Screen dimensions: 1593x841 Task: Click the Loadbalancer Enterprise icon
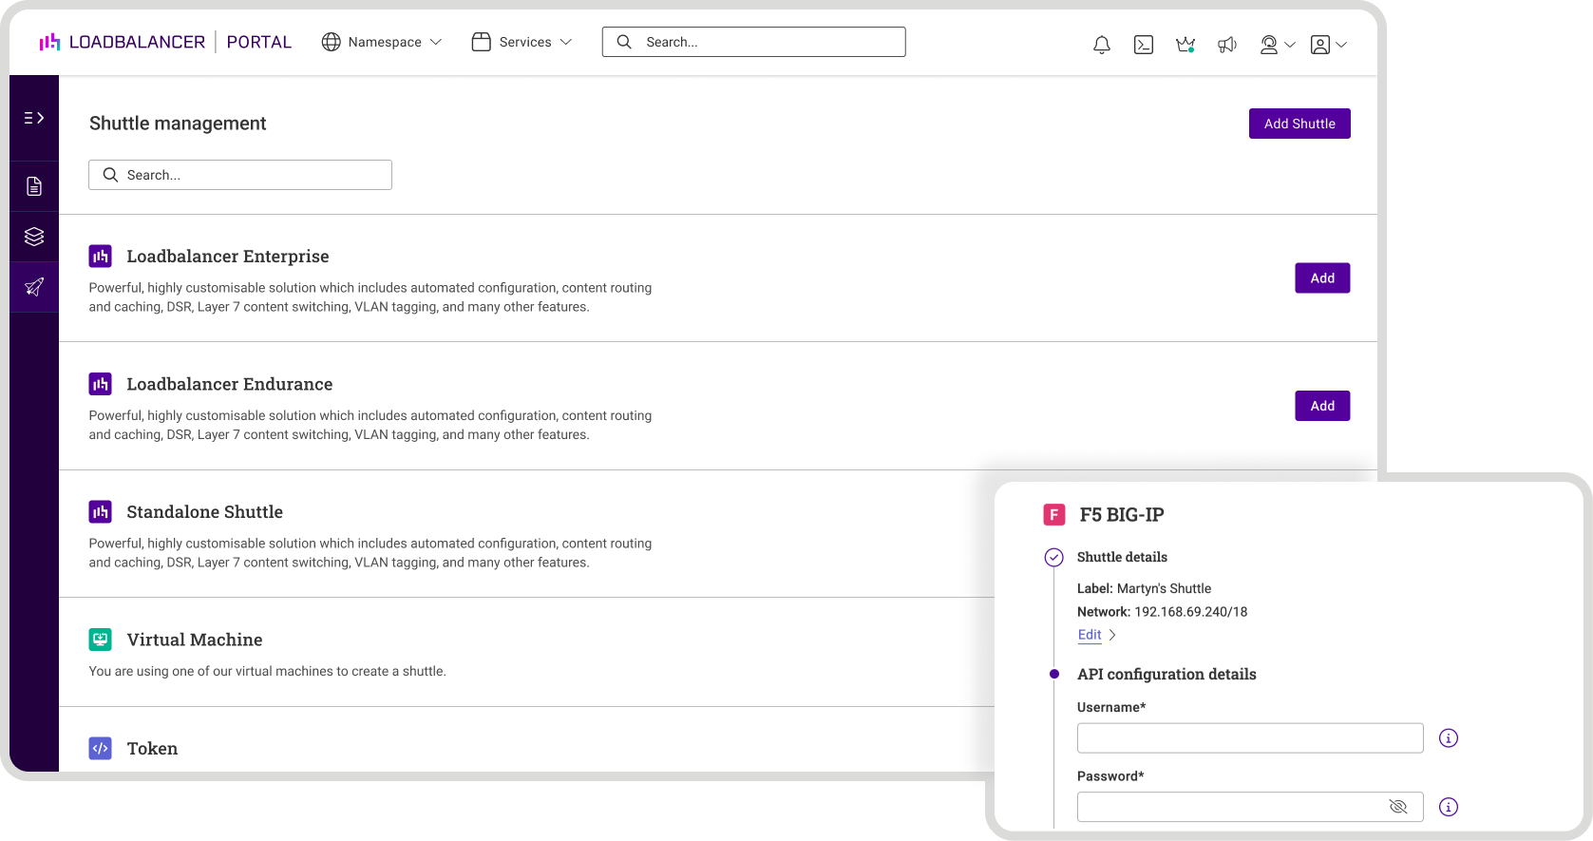pos(101,257)
